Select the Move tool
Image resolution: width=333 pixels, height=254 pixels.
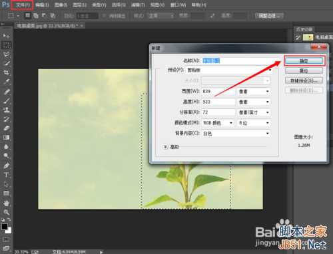6,35
